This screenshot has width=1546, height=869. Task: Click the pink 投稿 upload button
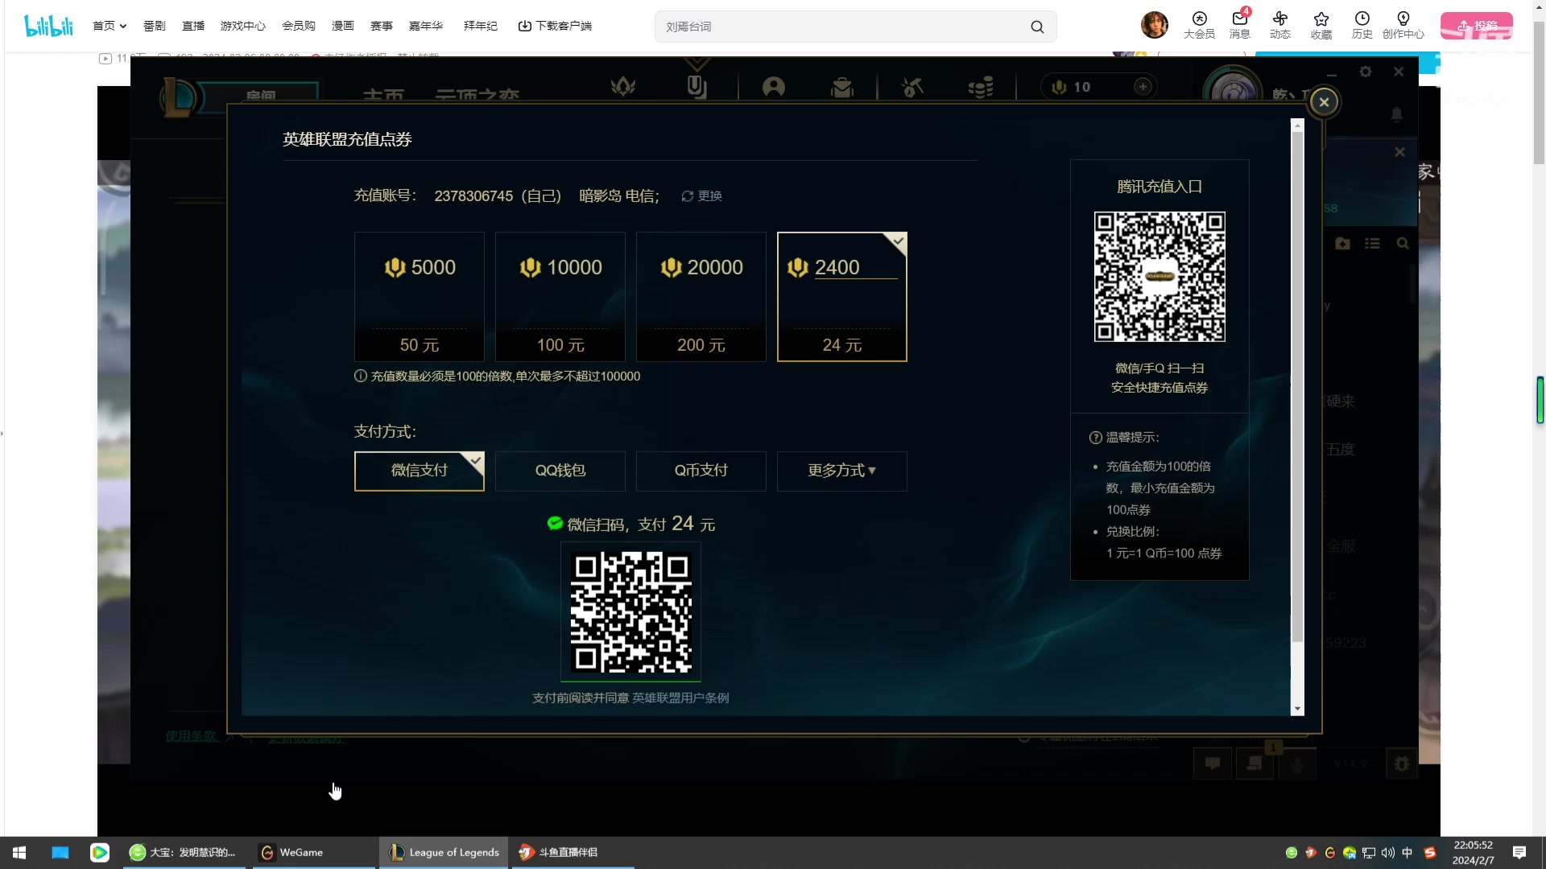pos(1477,26)
